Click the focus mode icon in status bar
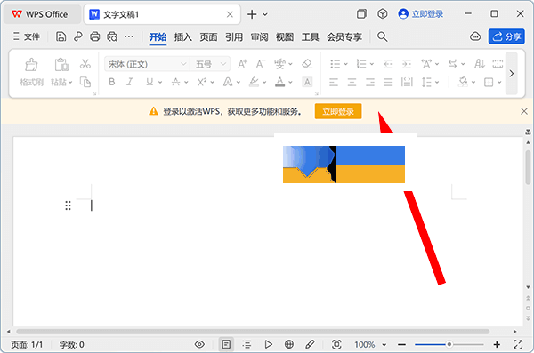This screenshot has width=534, height=353. [x=336, y=344]
